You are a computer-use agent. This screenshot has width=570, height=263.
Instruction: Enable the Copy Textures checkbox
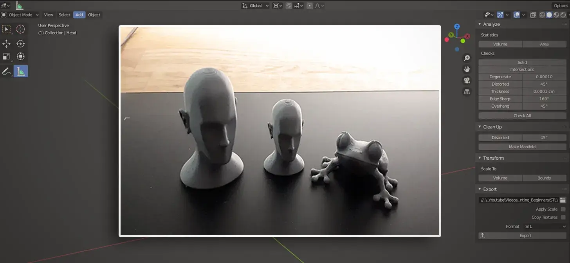563,217
